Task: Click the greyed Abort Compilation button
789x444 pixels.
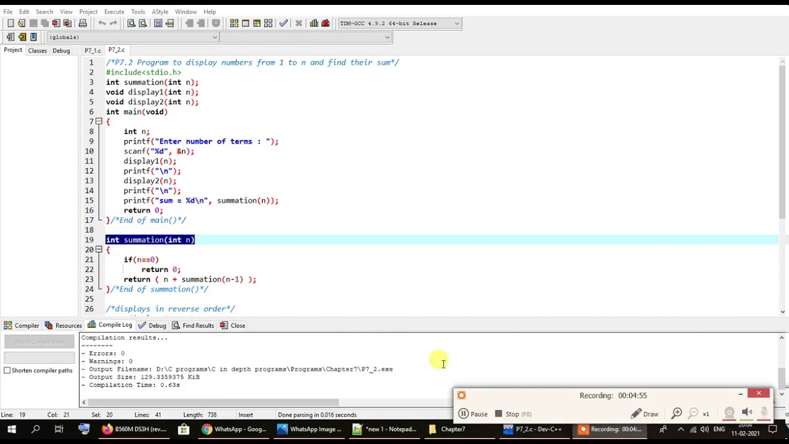Action: 39,342
